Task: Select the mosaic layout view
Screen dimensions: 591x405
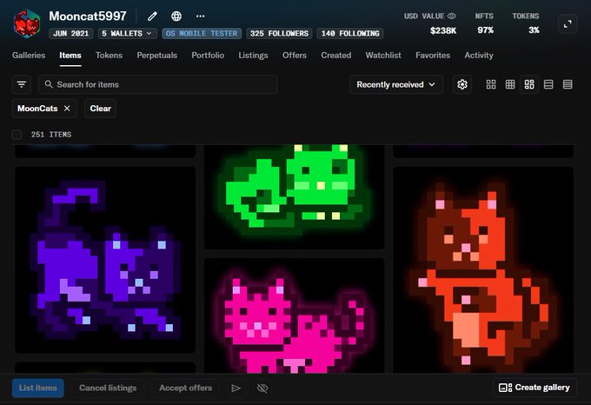Action: coord(529,84)
